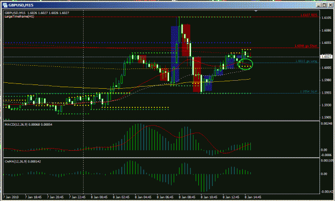Click the '1.6015 go Long' label

click(307, 61)
